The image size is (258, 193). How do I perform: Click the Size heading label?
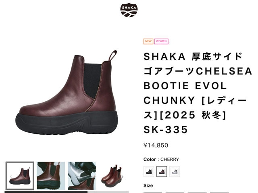coord(148,186)
